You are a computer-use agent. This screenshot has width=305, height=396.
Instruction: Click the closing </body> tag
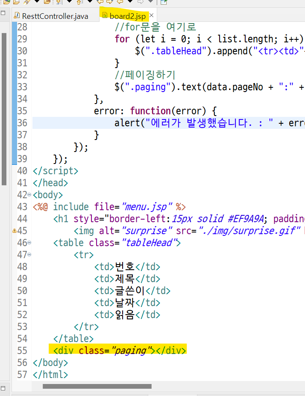[x=50, y=363]
